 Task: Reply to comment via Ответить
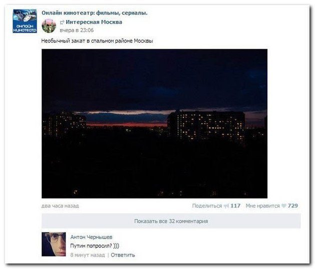[x=123, y=255]
